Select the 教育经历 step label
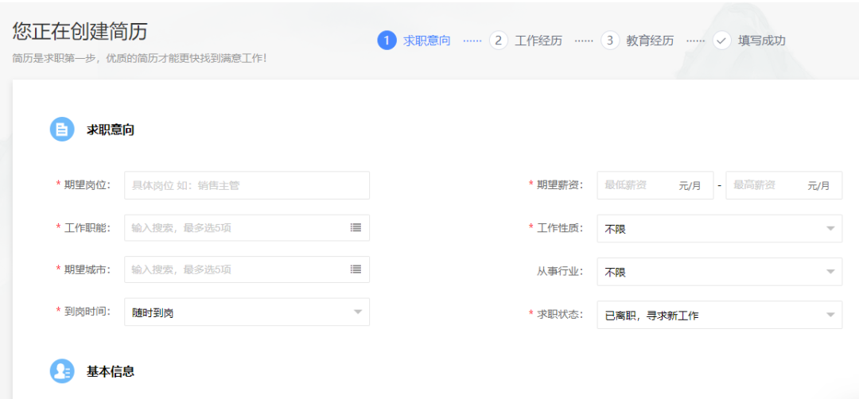859x399 pixels. pyautogui.click(x=650, y=41)
